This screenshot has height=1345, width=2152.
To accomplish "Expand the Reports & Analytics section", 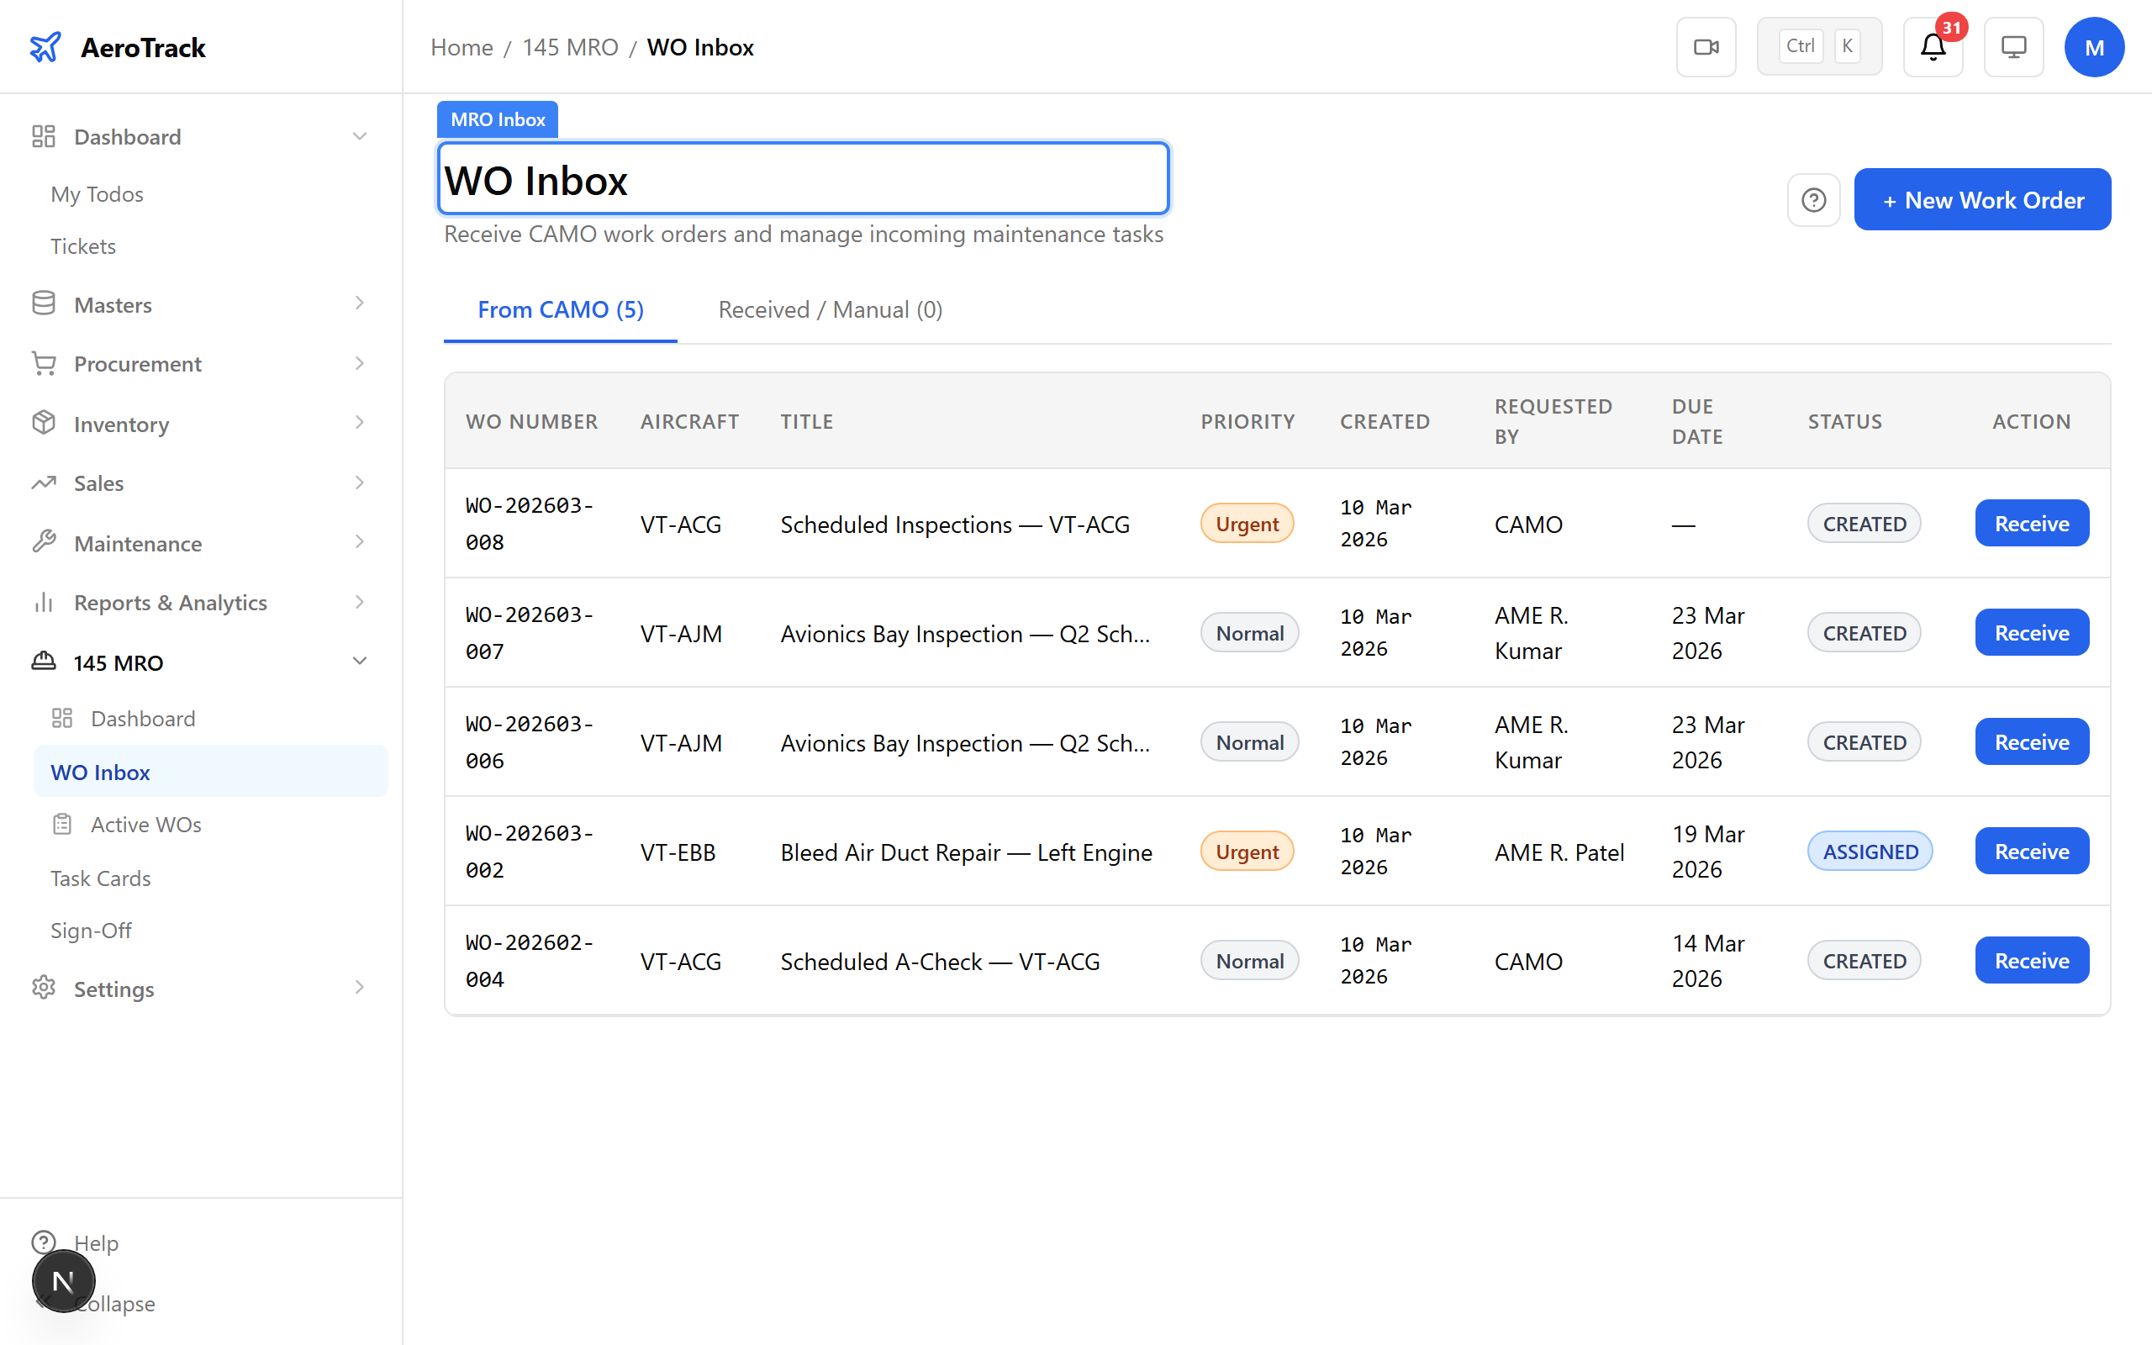I will click(359, 601).
